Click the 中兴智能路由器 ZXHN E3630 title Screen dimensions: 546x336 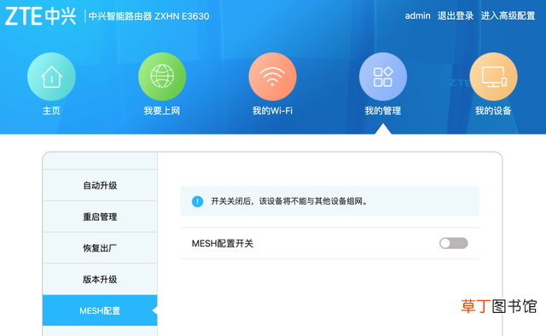(149, 16)
